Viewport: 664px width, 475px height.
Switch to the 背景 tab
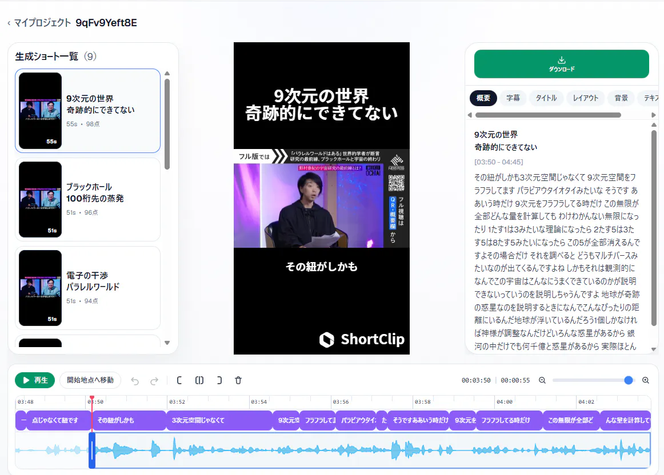click(621, 98)
